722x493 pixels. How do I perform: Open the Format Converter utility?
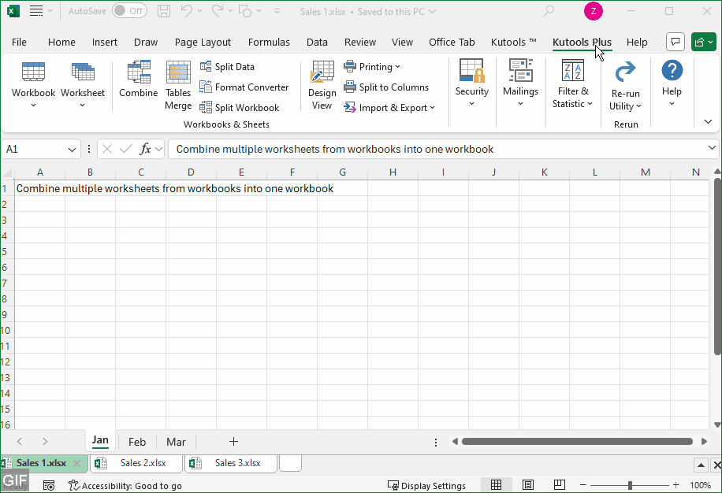click(x=244, y=87)
